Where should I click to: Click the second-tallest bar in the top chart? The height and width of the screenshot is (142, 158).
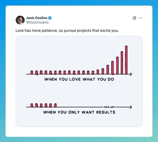tap(122, 63)
